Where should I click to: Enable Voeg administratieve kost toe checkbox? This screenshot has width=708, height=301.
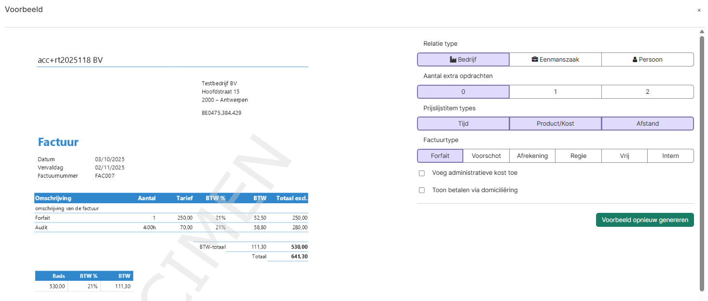pos(422,173)
